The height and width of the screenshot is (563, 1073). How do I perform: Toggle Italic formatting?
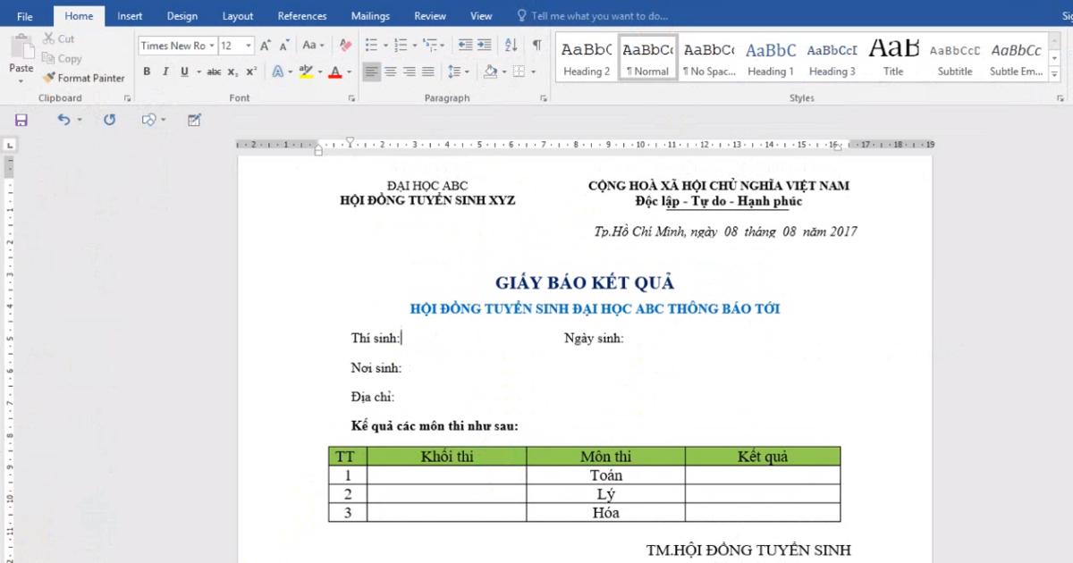165,71
